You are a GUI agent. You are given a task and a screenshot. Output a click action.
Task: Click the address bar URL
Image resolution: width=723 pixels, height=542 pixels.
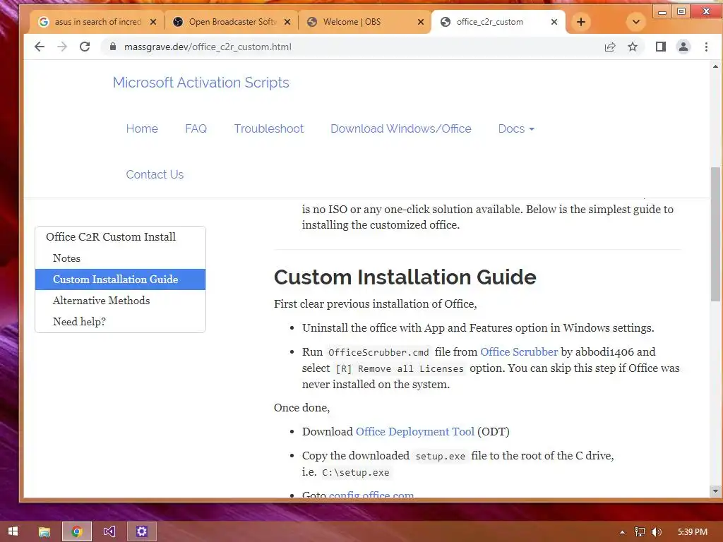(208, 47)
